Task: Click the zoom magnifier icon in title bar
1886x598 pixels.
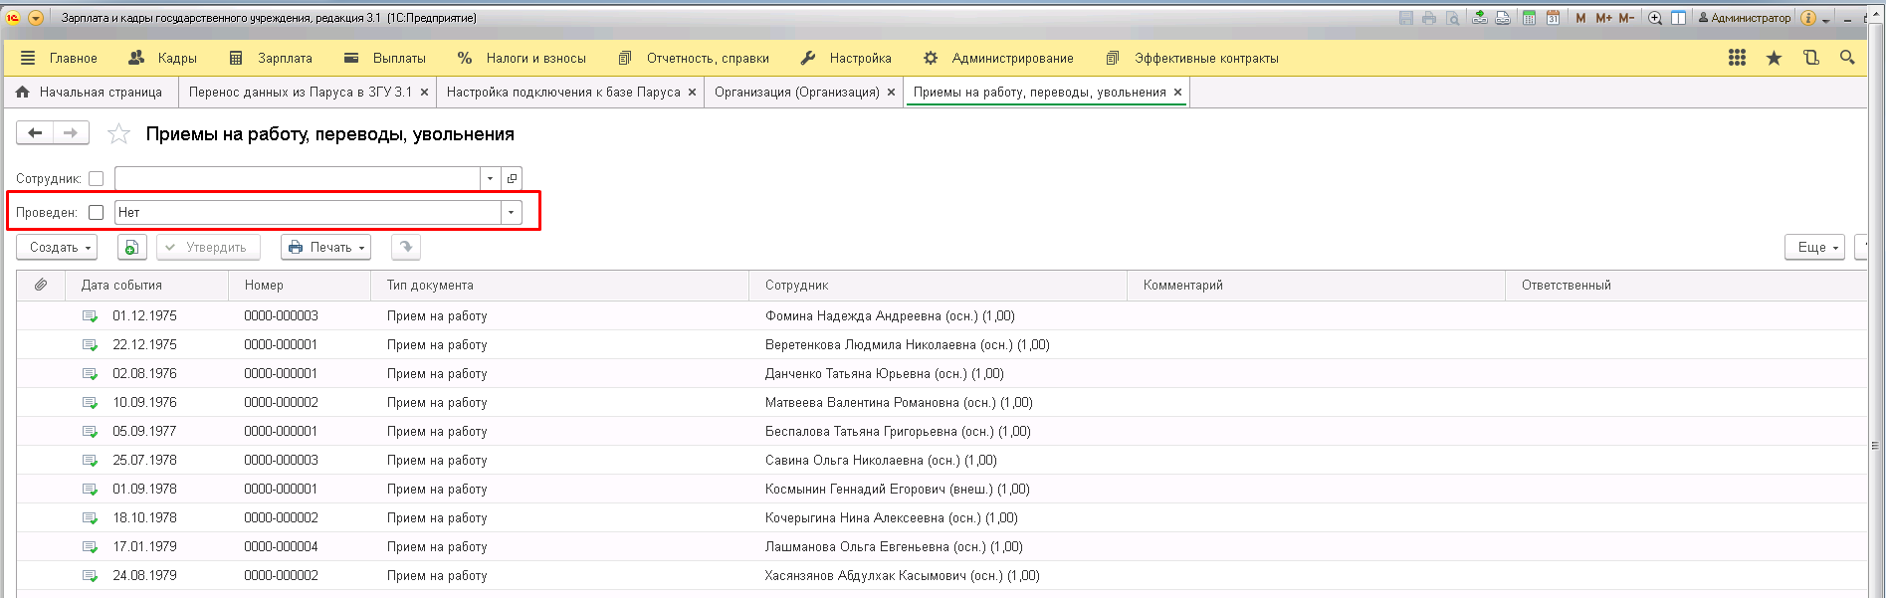Action: click(x=1655, y=18)
